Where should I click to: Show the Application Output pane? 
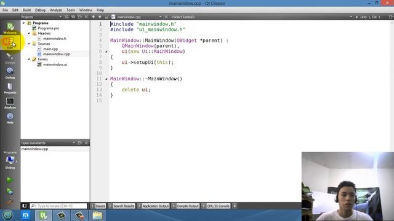(x=153, y=206)
